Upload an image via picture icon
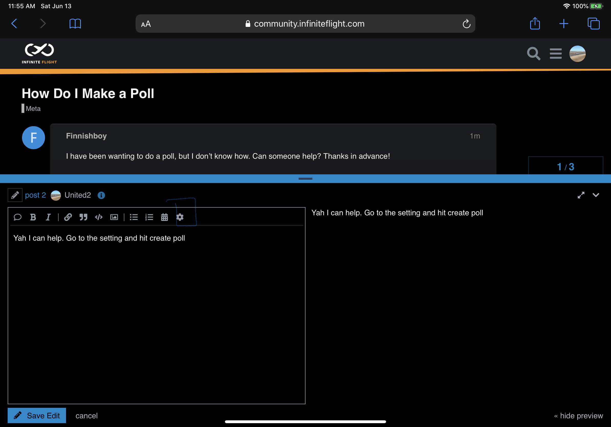Viewport: 611px width, 427px height. coord(114,217)
